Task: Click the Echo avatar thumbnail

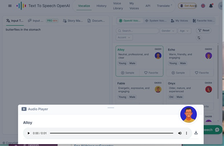Action: [x=209, y=56]
